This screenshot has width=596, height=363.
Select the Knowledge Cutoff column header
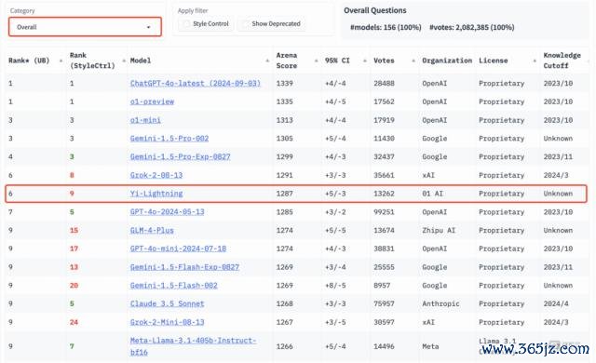pyautogui.click(x=562, y=60)
